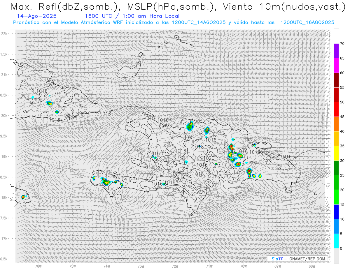The image size is (350, 270).
Task: Click the "18N" latitude label
Action: click(x=5, y=197)
